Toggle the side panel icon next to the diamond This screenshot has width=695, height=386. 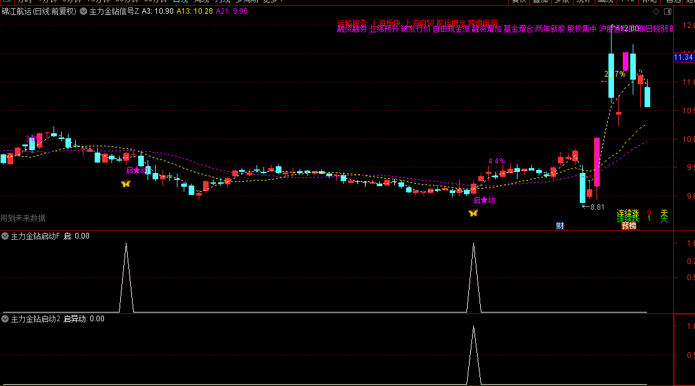[668, 12]
